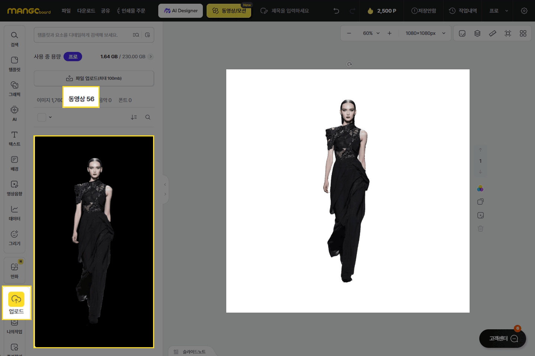Click the zoom out minus button

pyautogui.click(x=349, y=33)
